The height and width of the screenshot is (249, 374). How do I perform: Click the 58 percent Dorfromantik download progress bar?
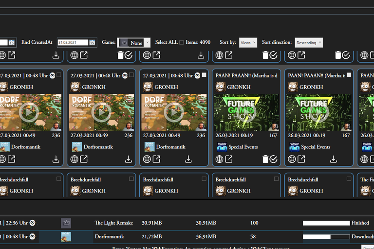coord(326,237)
